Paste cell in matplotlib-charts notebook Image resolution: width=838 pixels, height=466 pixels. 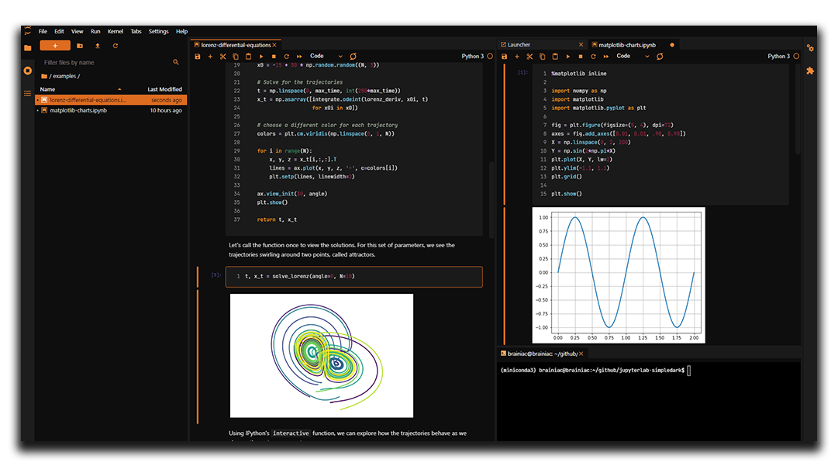[555, 56]
